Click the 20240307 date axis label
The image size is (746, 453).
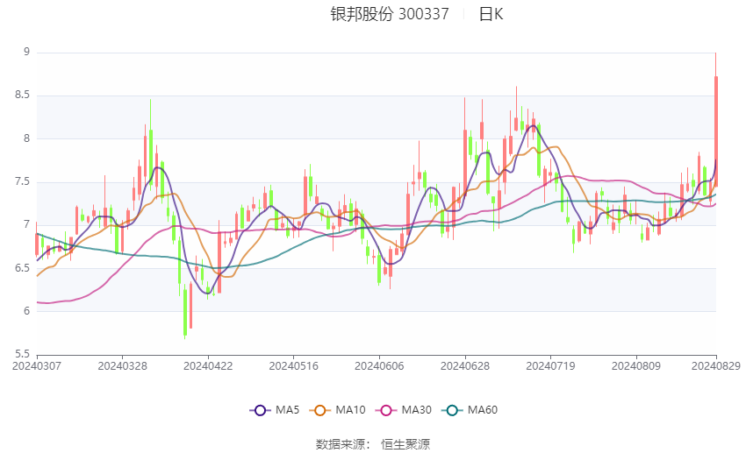click(x=37, y=366)
